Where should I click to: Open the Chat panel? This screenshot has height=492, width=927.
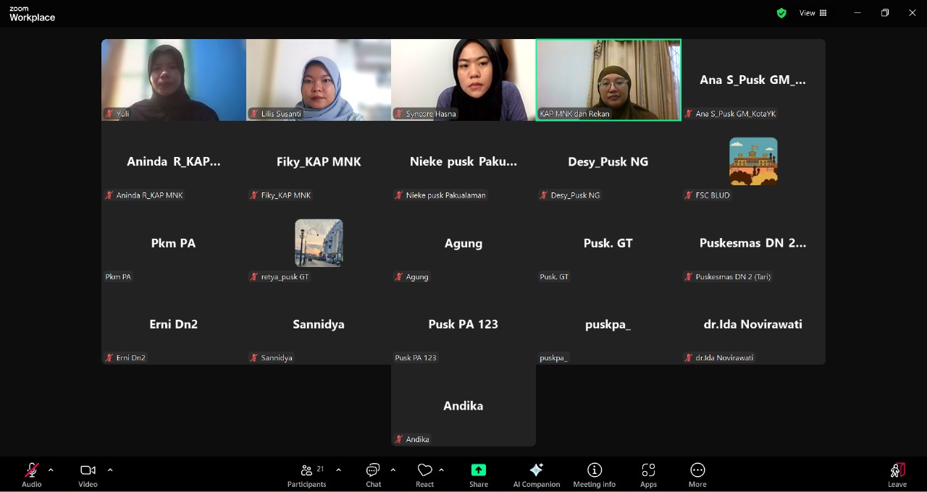372,474
